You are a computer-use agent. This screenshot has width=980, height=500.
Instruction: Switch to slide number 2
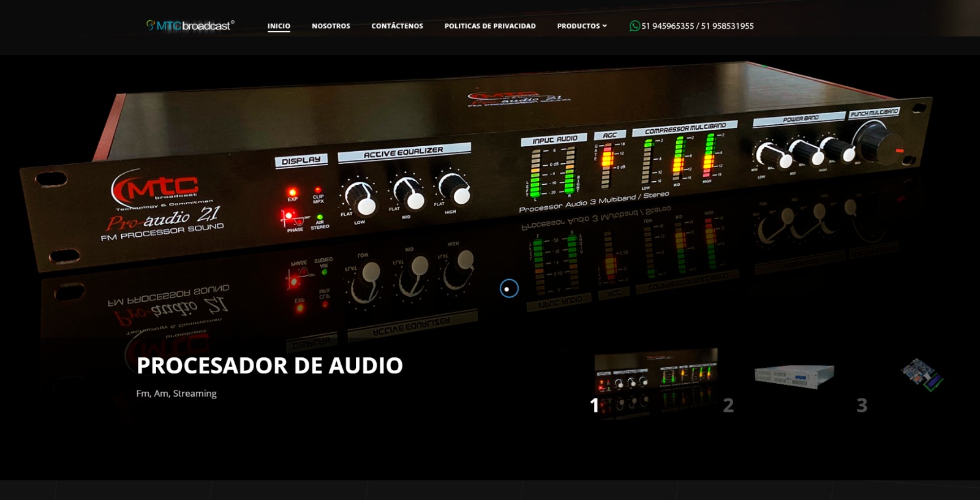[728, 405]
